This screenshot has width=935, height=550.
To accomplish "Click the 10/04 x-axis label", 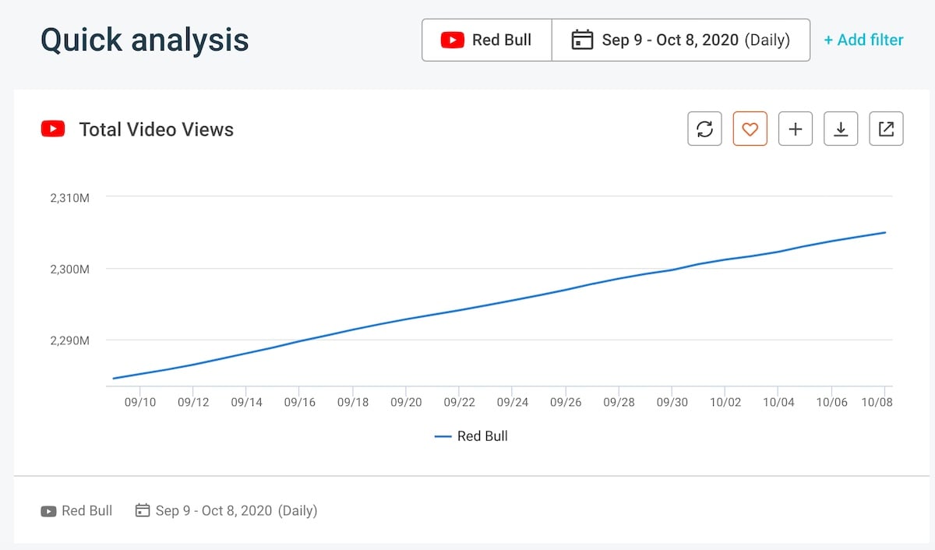I will click(x=778, y=402).
